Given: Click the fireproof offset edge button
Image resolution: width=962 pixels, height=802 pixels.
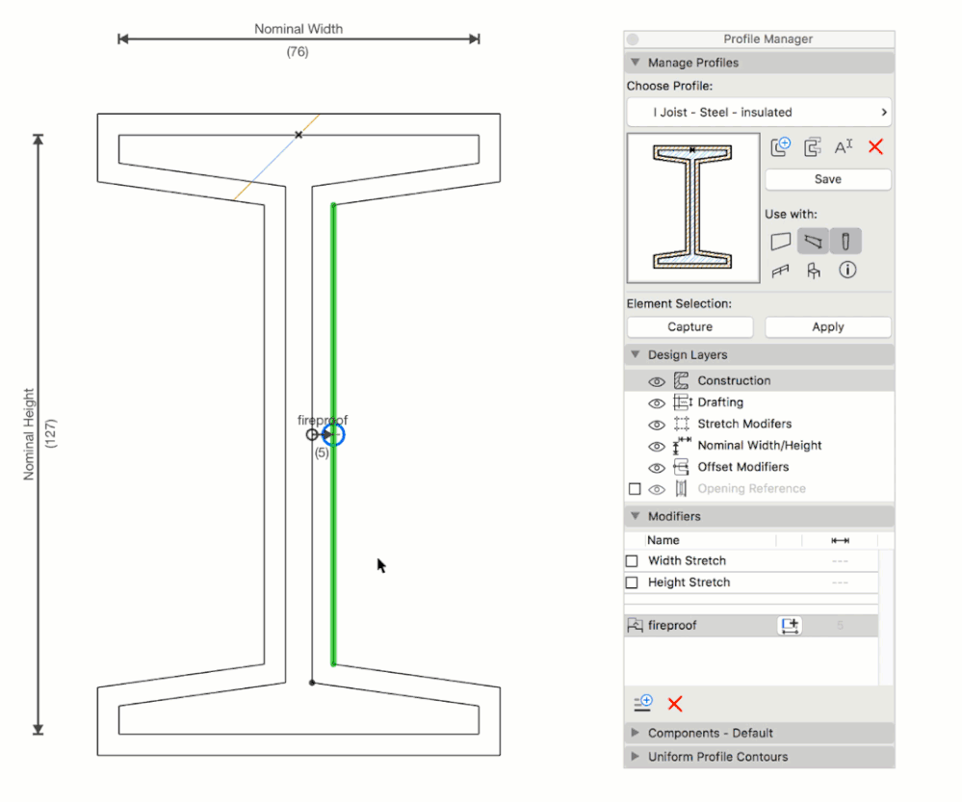Looking at the screenshot, I should (x=791, y=625).
